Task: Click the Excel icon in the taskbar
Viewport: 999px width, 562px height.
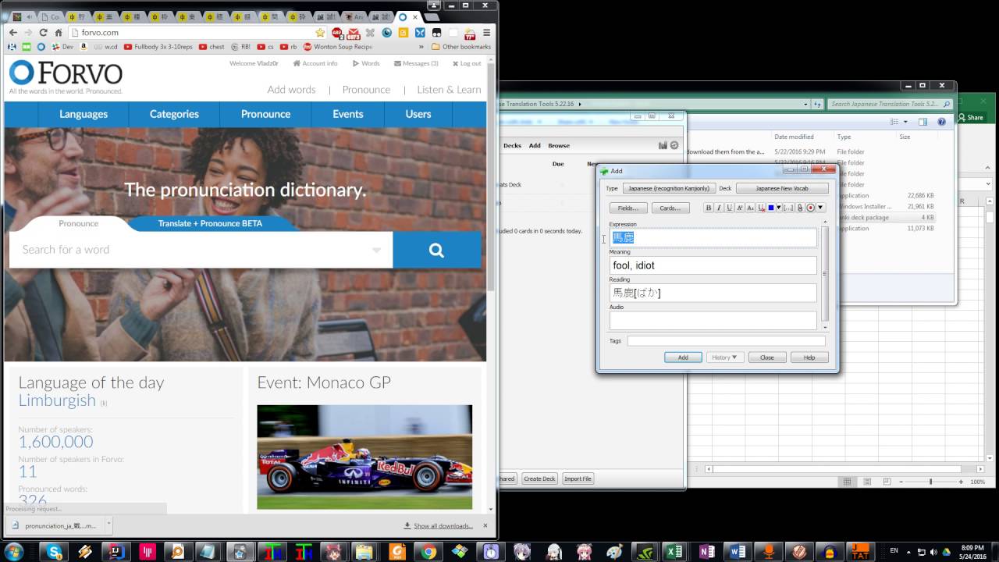Action: point(675,552)
